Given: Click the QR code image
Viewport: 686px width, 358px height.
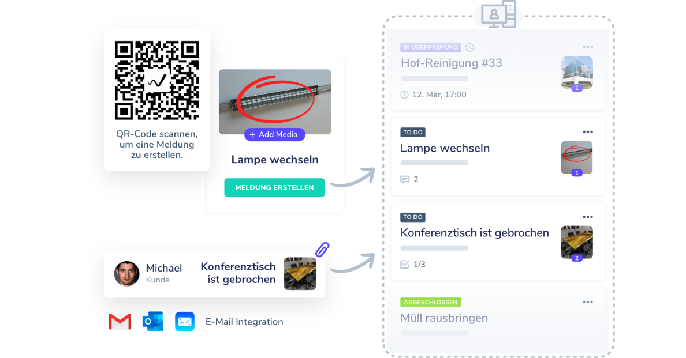Looking at the screenshot, I should coord(156,80).
